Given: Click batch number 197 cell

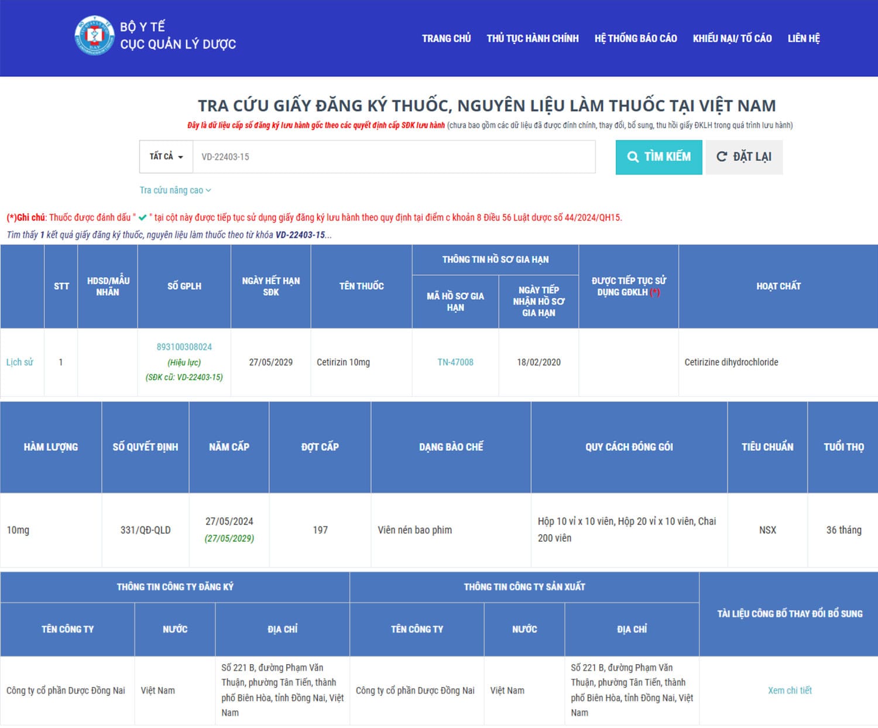Looking at the screenshot, I should pyautogui.click(x=320, y=530).
